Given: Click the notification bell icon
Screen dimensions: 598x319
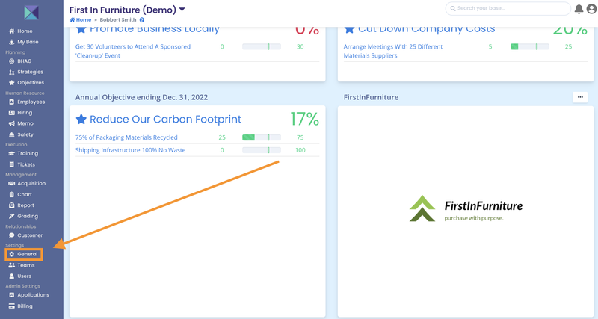Looking at the screenshot, I should tap(579, 9).
